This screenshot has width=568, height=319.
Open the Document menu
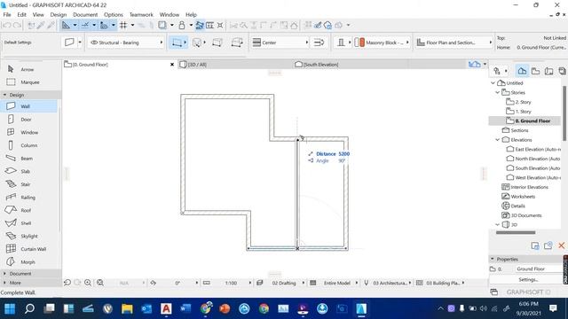(85, 14)
